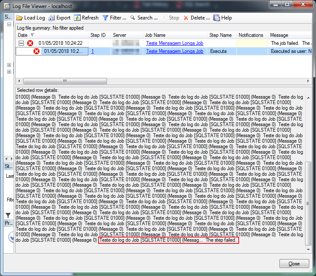Click 'Log file summary: No filter applied' text

point(50,28)
